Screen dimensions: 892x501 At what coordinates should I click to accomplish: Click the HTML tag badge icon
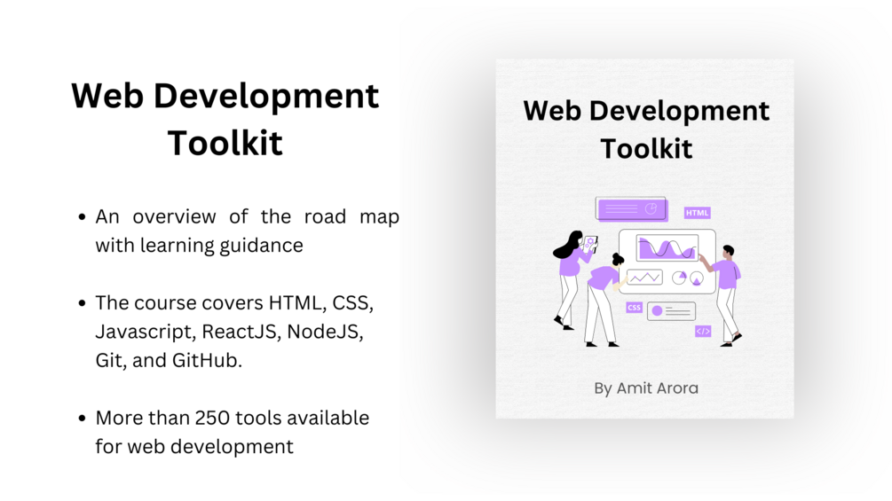pyautogui.click(x=697, y=213)
